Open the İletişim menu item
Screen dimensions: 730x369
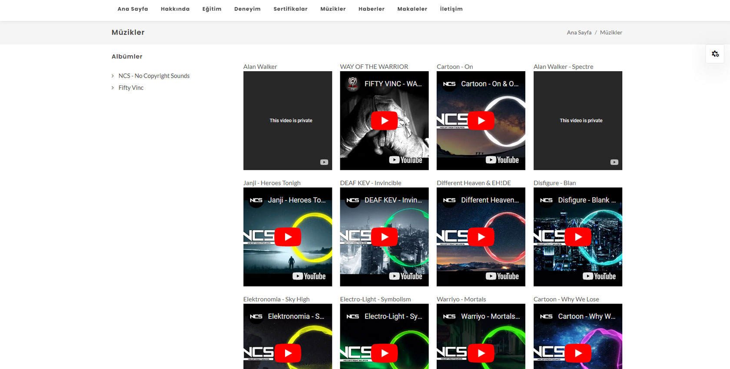click(x=451, y=9)
